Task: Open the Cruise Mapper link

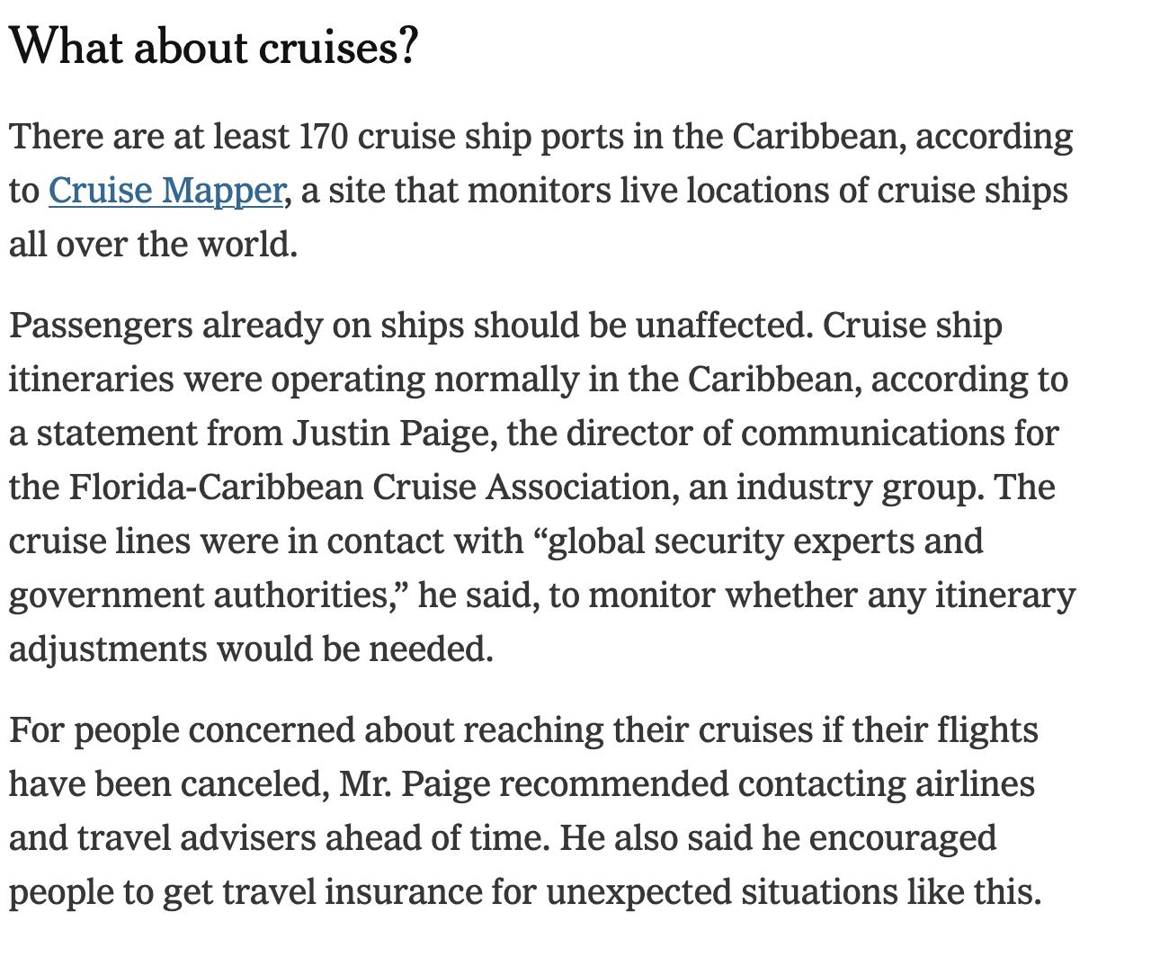Action: point(166,191)
